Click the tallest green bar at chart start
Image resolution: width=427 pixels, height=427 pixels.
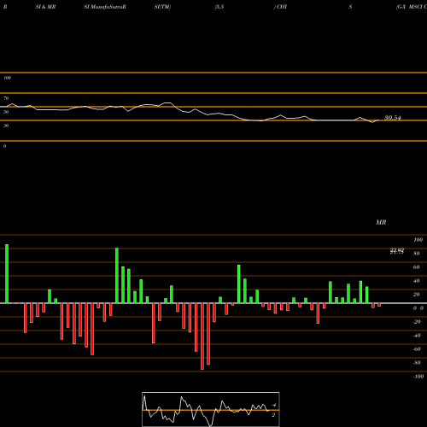7,273
